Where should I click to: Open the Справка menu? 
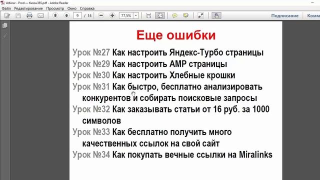[x=87, y=8]
